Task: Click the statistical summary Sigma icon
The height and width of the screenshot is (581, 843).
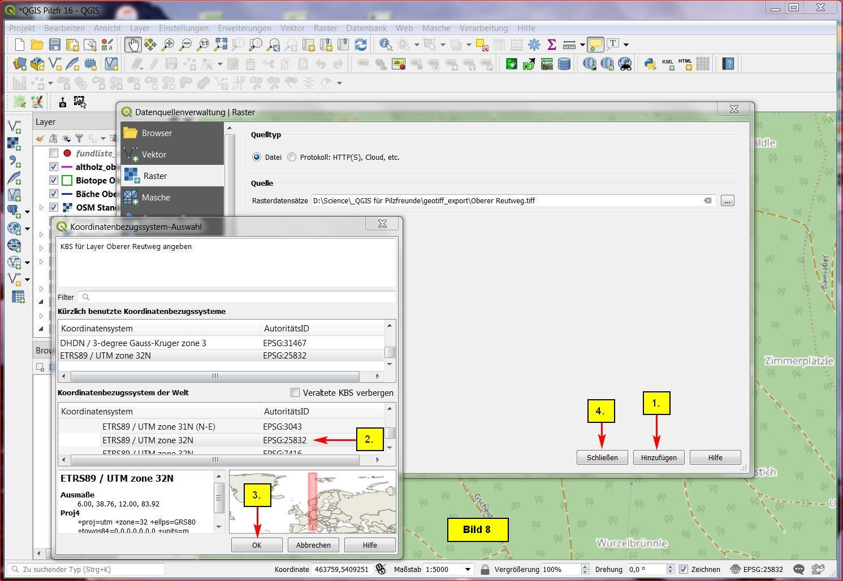Action: pyautogui.click(x=551, y=45)
